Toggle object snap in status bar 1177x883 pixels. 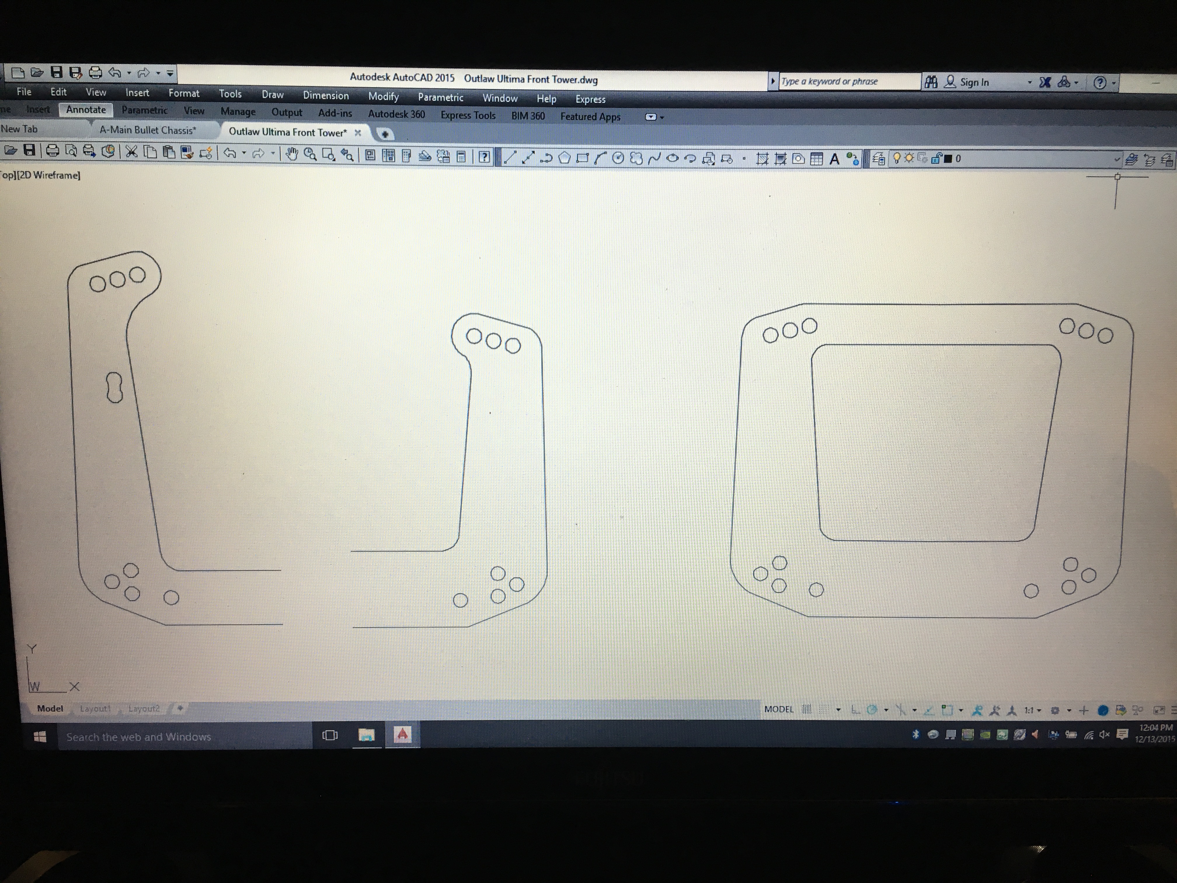947,710
